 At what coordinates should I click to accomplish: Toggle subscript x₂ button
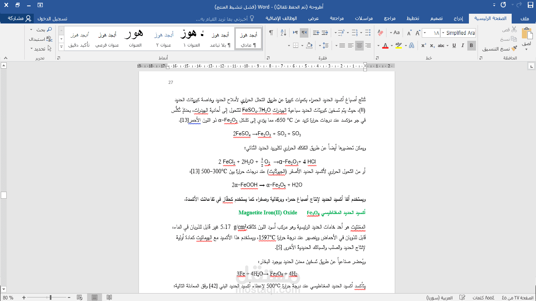[x=432, y=45]
